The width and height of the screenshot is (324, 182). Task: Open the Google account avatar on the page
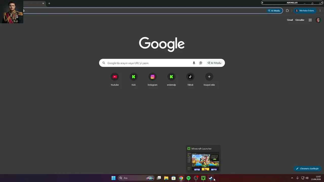[318, 20]
